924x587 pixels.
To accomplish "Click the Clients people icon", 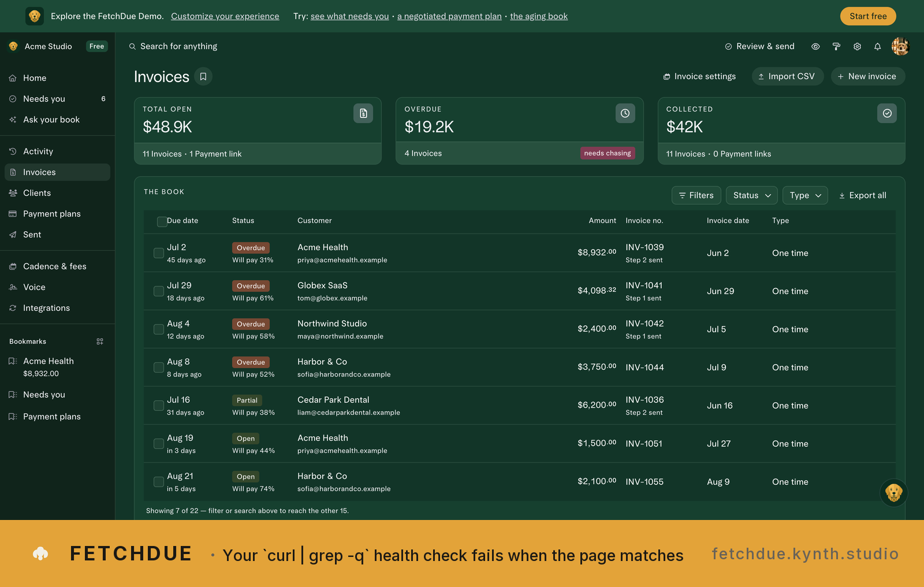I will point(13,193).
